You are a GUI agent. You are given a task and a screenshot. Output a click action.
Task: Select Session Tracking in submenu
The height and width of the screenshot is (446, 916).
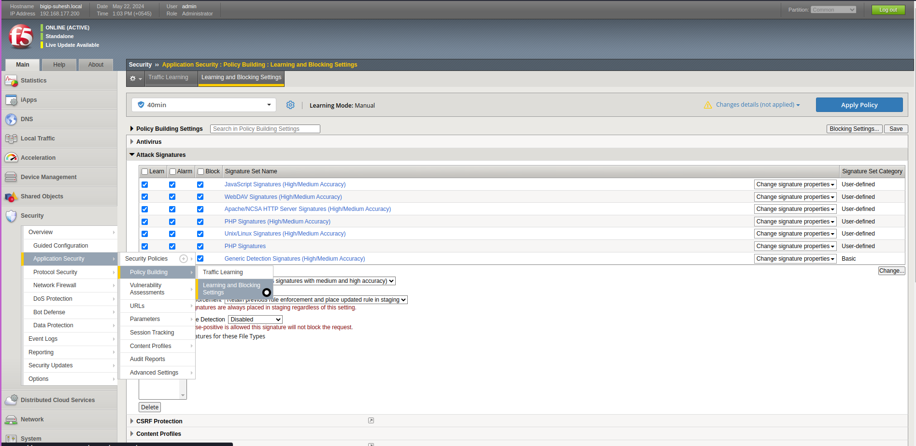coord(152,333)
